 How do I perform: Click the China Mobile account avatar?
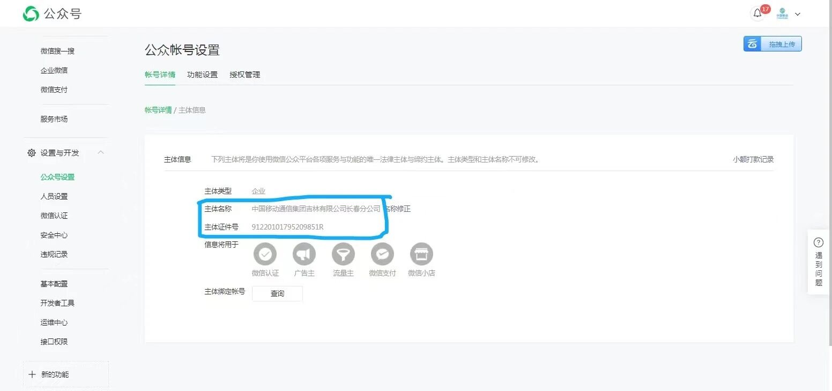coord(783,14)
